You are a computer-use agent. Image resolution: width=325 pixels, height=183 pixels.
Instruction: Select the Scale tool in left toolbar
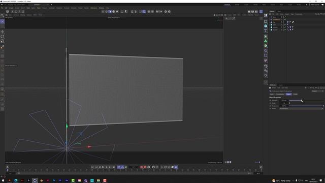click(2, 41)
